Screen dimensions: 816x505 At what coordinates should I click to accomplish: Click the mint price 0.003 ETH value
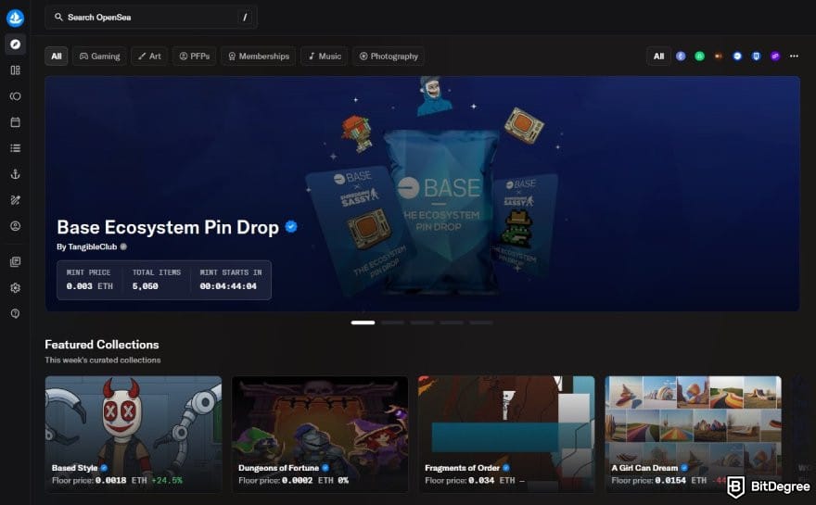[90, 286]
